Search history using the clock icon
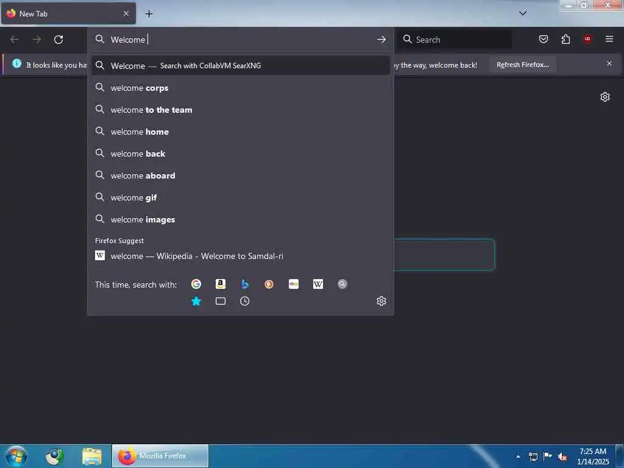The height and width of the screenshot is (468, 624). click(x=245, y=301)
